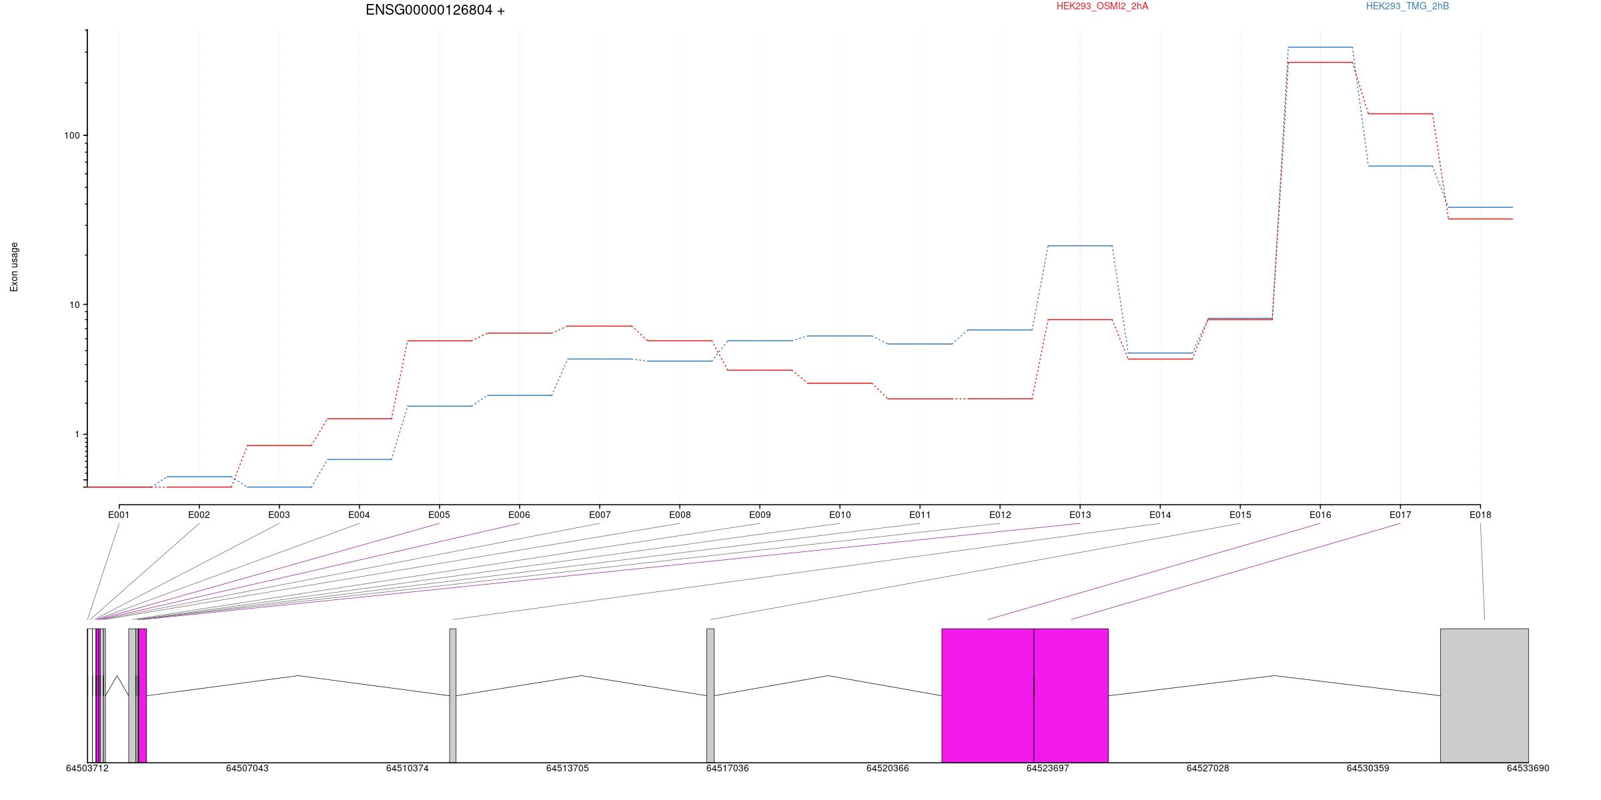This screenshot has height=800, width=1601.
Task: Click genomic coordinate 64503712
Action: [x=87, y=768]
